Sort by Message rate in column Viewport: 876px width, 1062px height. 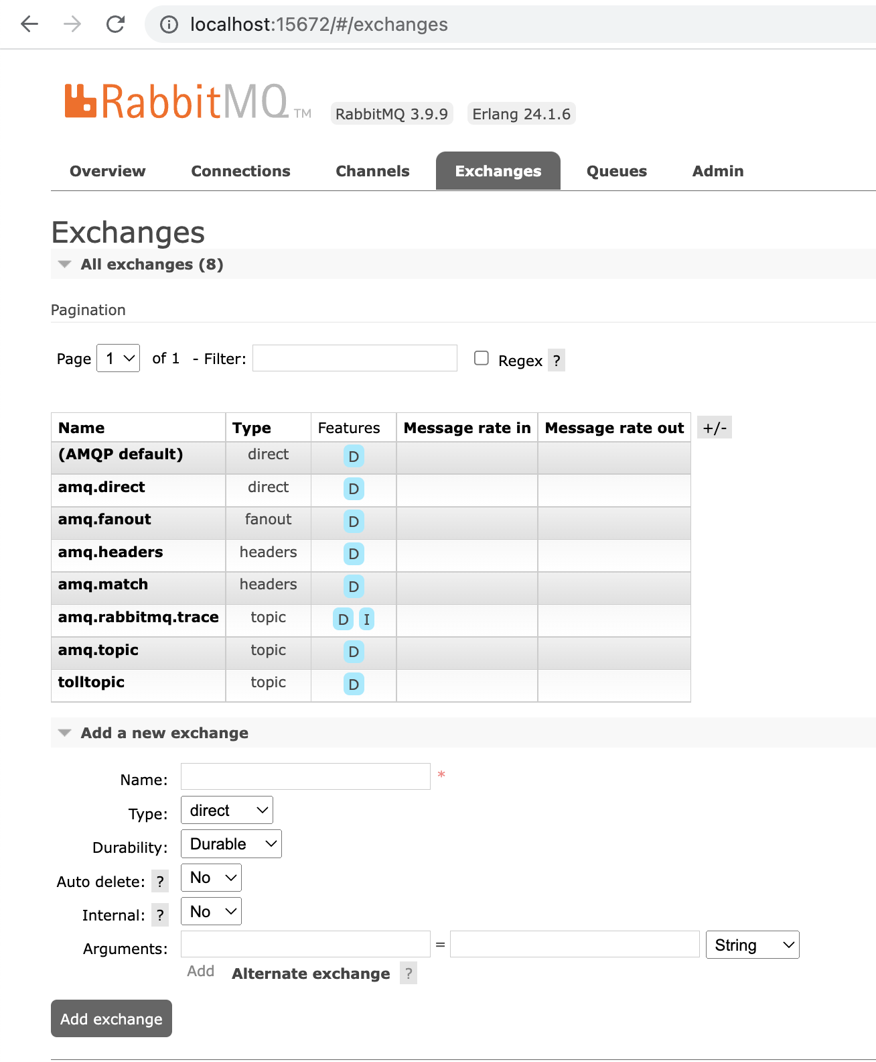tap(467, 428)
